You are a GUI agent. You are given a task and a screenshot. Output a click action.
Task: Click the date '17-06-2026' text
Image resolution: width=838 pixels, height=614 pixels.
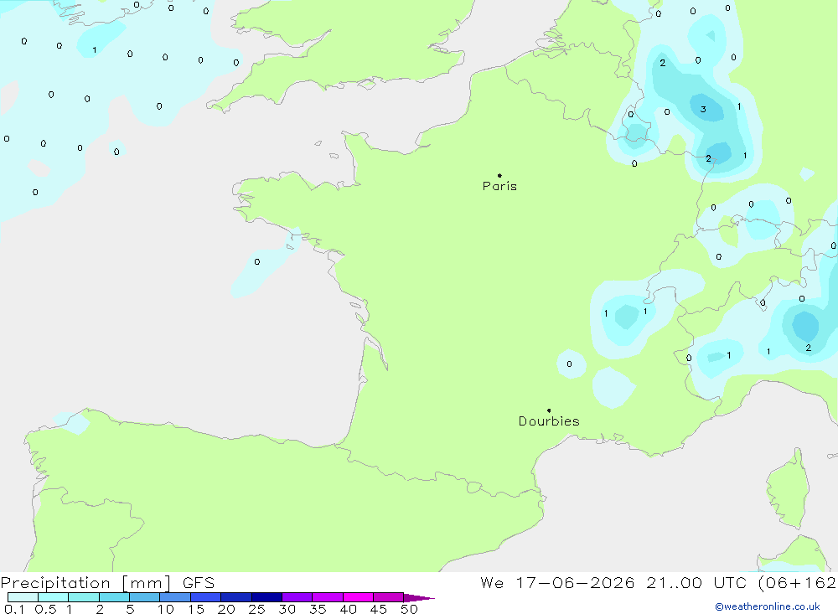(x=575, y=583)
